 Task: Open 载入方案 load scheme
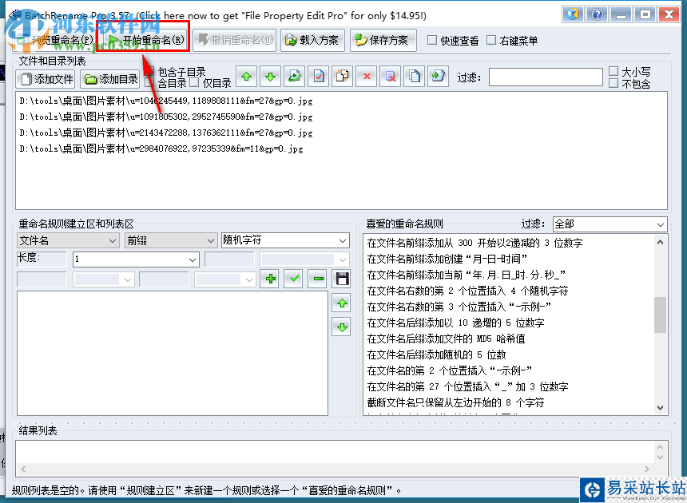[x=312, y=40]
